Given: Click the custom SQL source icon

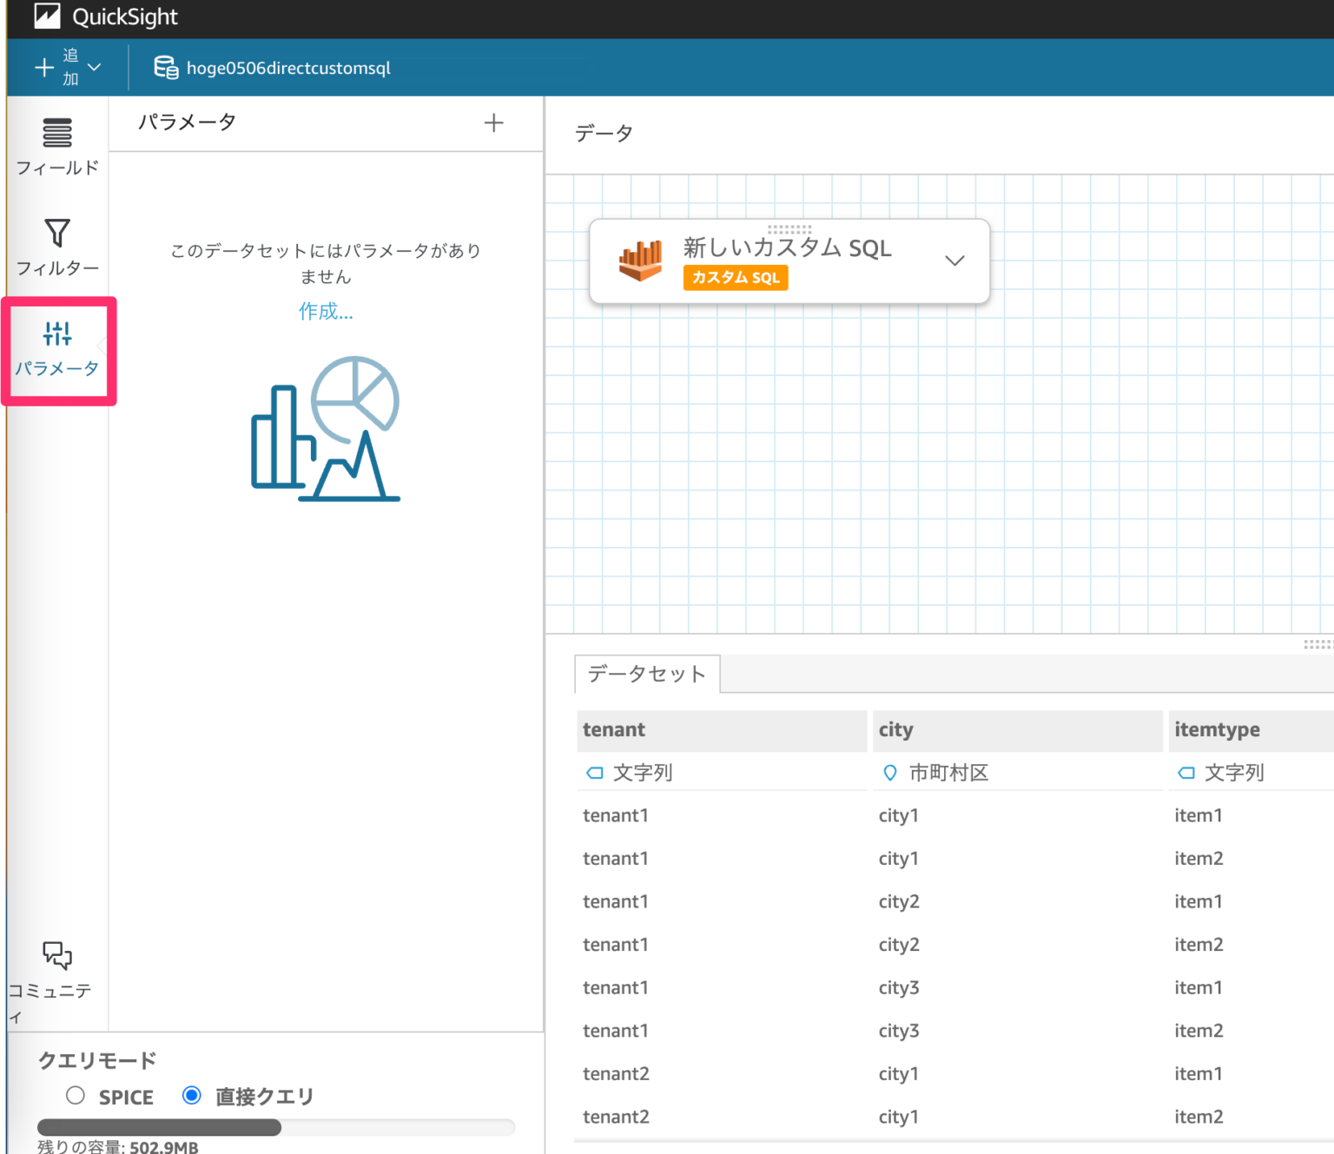Looking at the screenshot, I should coord(641,260).
